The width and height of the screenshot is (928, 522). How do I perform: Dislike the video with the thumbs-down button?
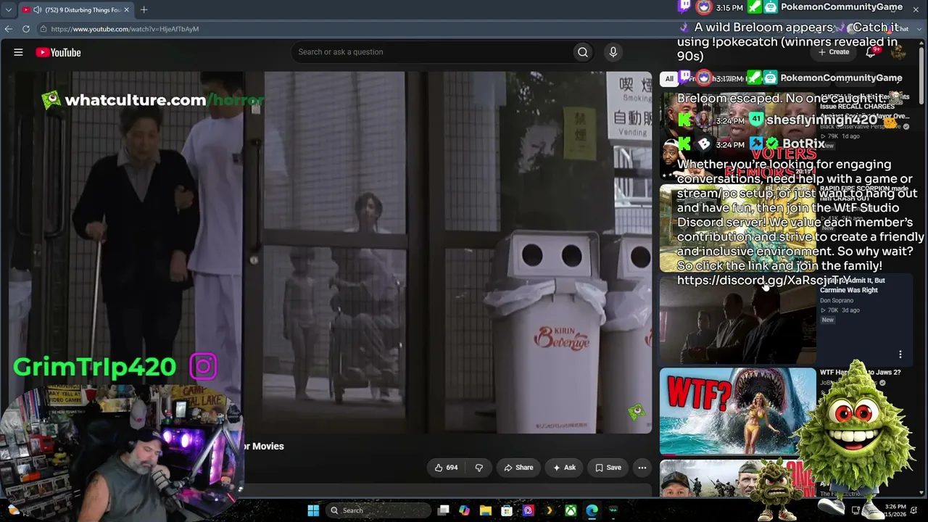[478, 468]
